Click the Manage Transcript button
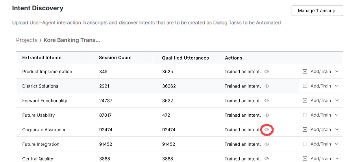This screenshot has height=162, width=359. click(x=317, y=11)
